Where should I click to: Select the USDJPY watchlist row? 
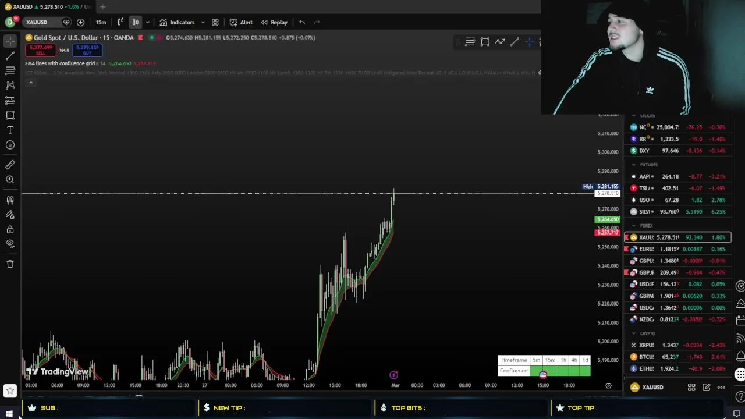(678, 284)
